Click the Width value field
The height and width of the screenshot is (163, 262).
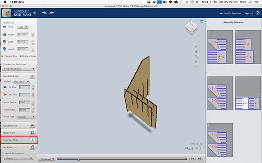pyautogui.click(x=23, y=42)
